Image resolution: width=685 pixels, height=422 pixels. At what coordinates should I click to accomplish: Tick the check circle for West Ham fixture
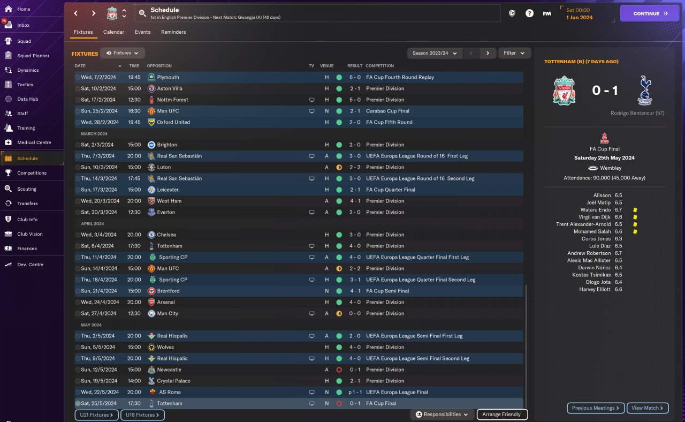[x=78, y=201]
